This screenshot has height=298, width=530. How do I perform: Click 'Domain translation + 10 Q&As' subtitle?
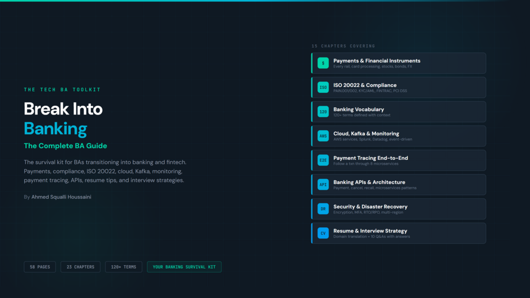[371, 237]
